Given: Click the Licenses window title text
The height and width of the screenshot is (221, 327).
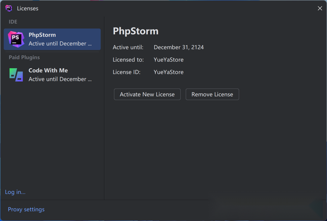Looking at the screenshot, I should coord(27,8).
